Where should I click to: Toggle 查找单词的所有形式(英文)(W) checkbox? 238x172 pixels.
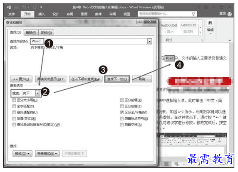[x=14, y=125]
